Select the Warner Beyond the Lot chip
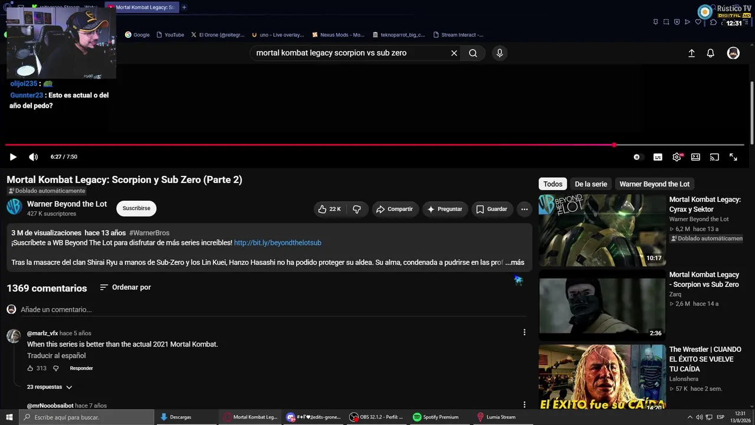This screenshot has width=755, height=425. (655, 184)
